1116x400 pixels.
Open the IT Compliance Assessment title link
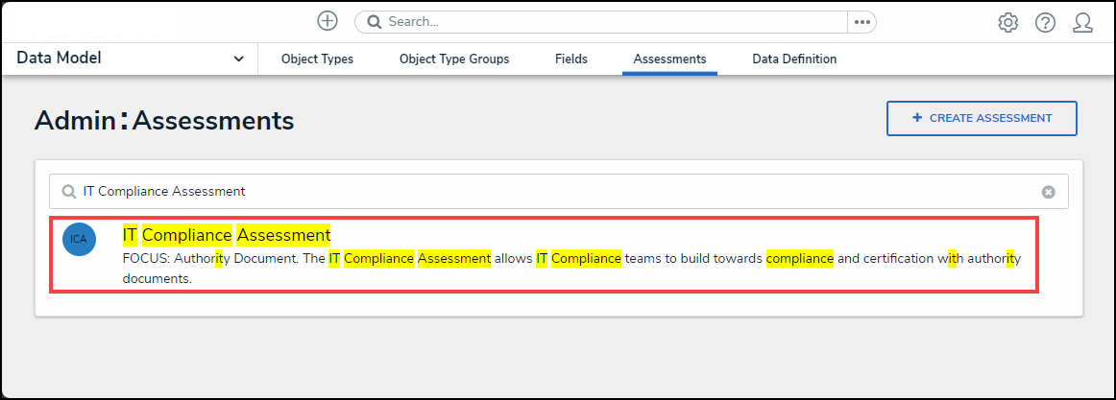click(x=227, y=235)
